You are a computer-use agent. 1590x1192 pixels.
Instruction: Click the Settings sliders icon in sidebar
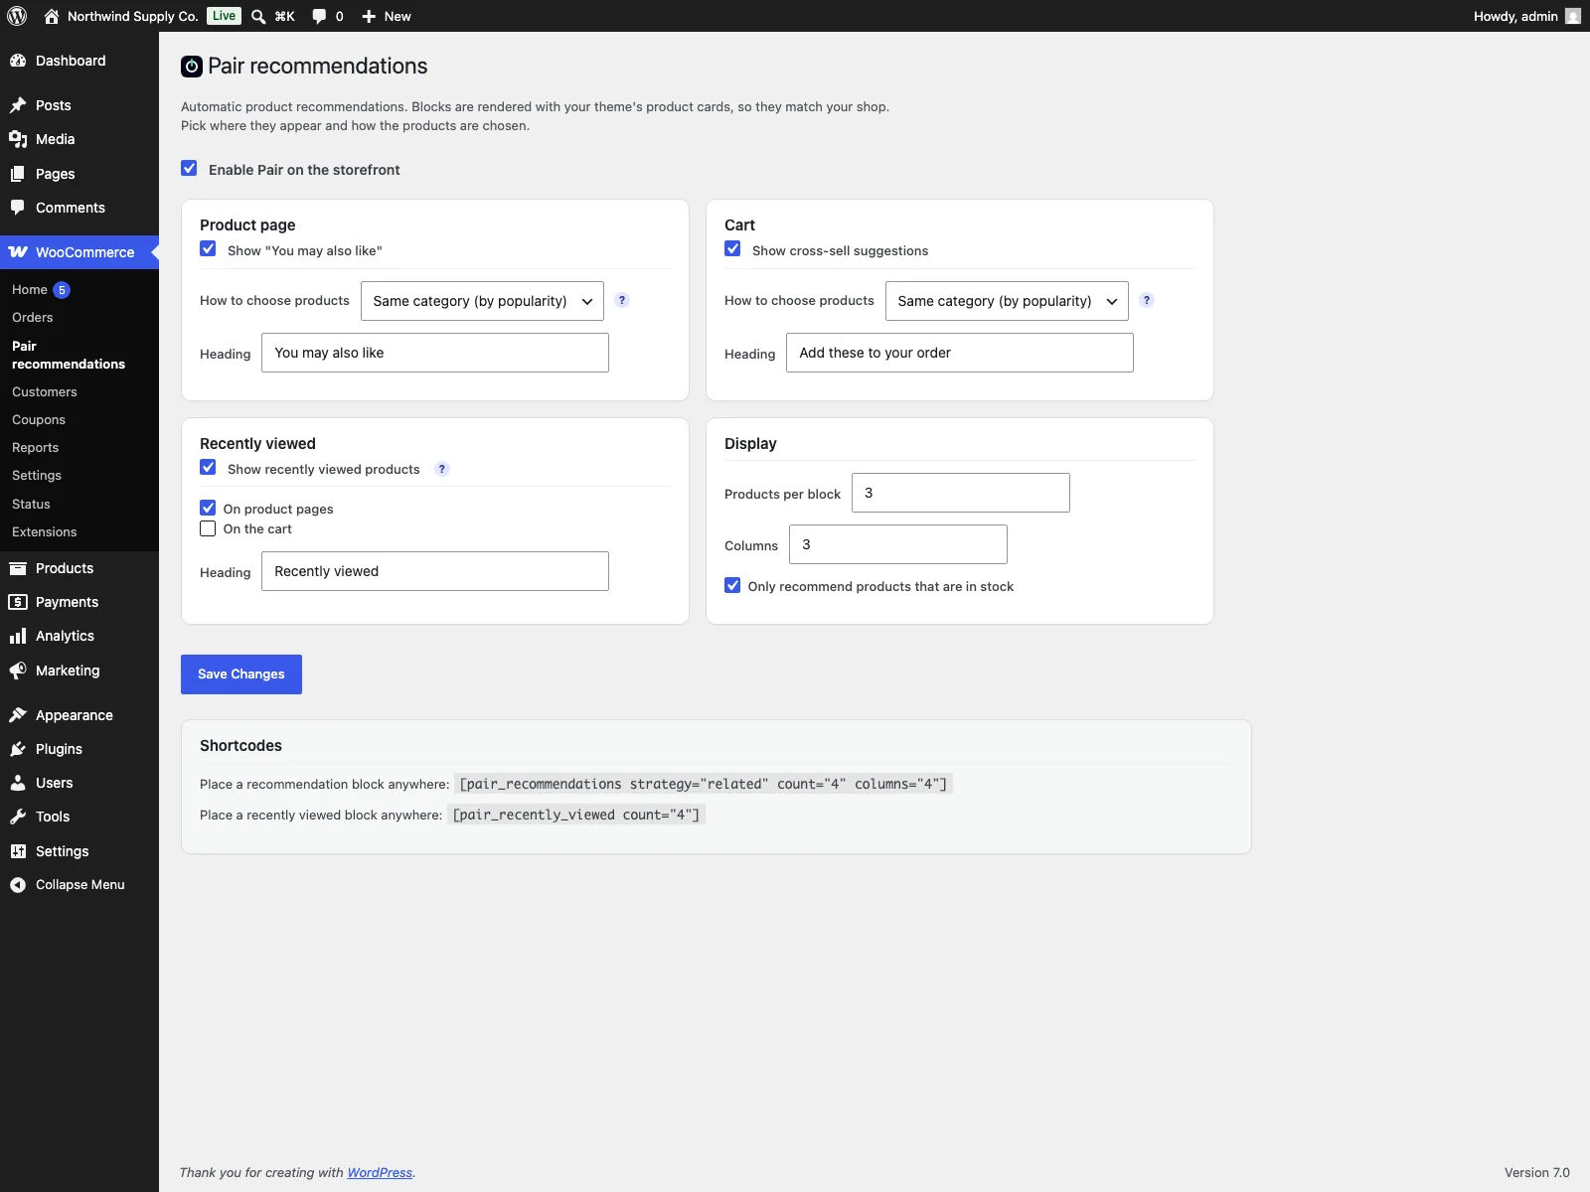18,851
